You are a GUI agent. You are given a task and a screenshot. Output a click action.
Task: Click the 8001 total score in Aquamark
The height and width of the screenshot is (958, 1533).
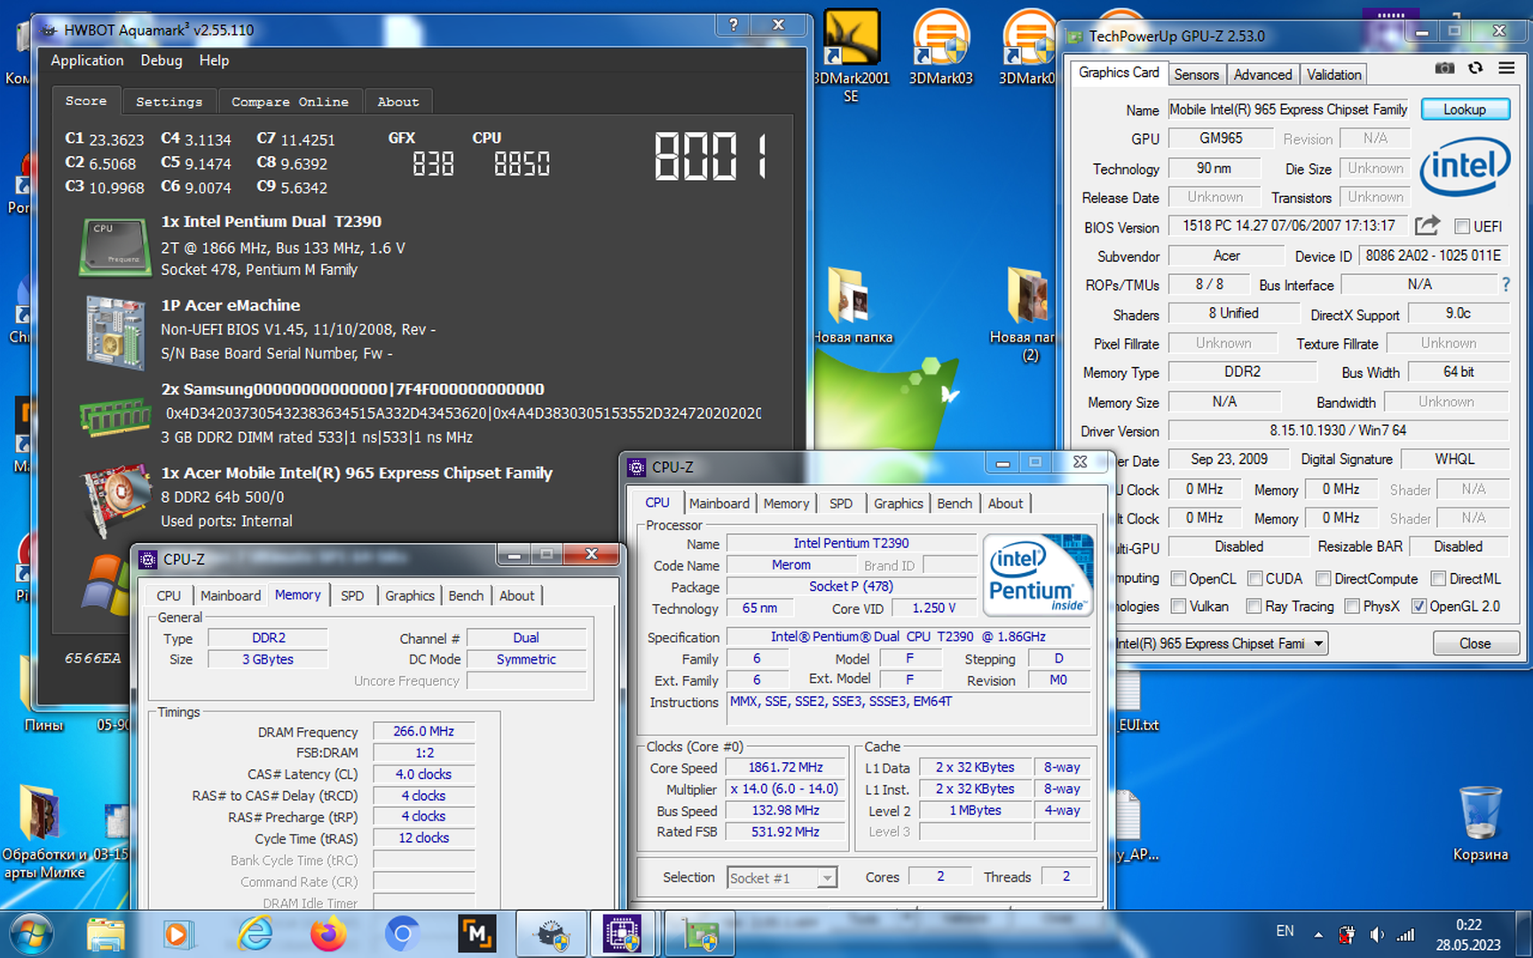[711, 157]
